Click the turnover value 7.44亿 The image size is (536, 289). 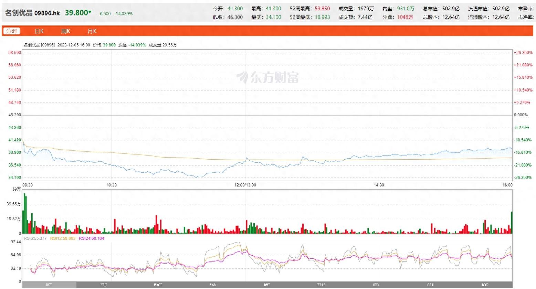(x=365, y=17)
